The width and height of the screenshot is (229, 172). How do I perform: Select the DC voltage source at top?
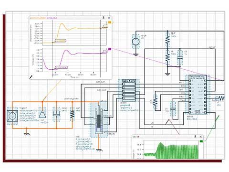pos(135,42)
